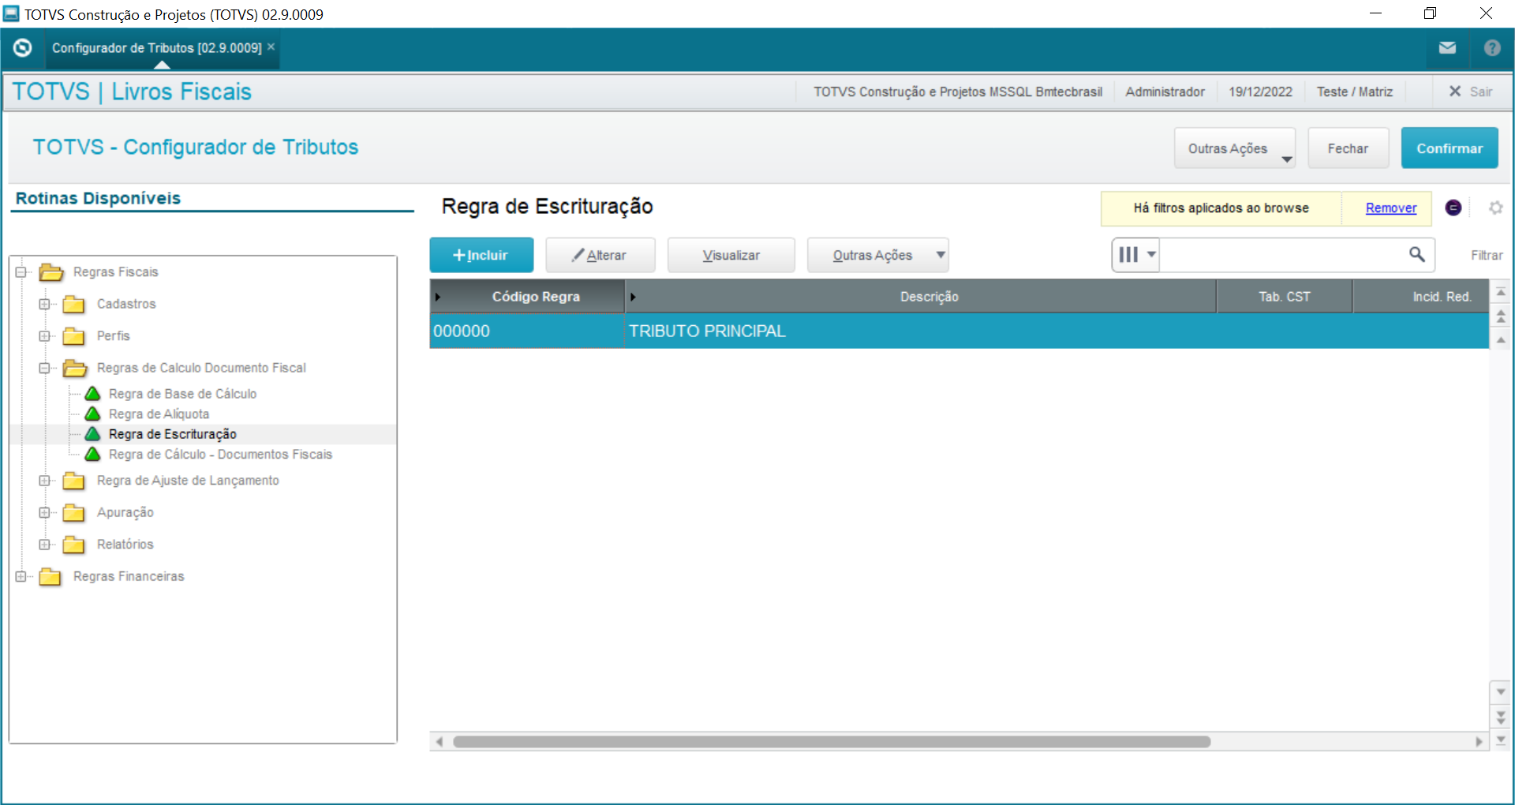The width and height of the screenshot is (1515, 805).
Task: Open the column selector dropdown
Action: [1135, 255]
